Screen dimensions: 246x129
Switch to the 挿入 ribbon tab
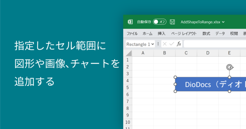[x=161, y=33]
